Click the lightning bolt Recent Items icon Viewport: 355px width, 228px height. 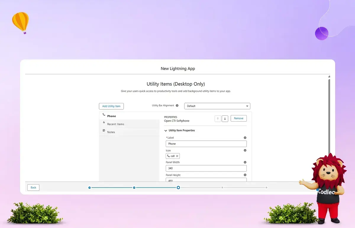point(104,122)
